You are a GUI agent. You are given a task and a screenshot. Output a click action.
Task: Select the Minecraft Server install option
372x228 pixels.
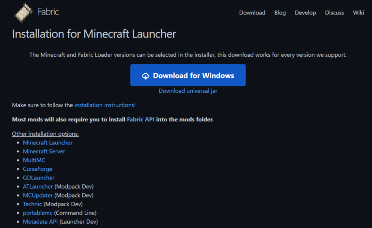tap(44, 151)
